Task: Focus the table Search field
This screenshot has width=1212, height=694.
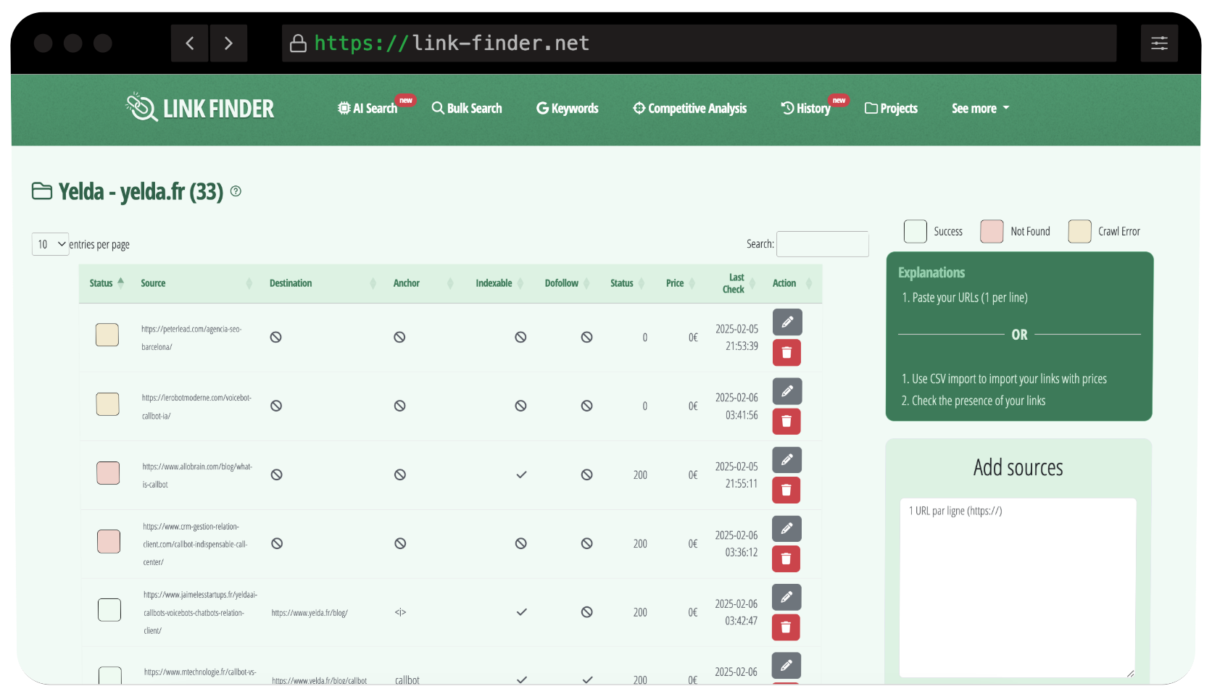Action: [822, 244]
